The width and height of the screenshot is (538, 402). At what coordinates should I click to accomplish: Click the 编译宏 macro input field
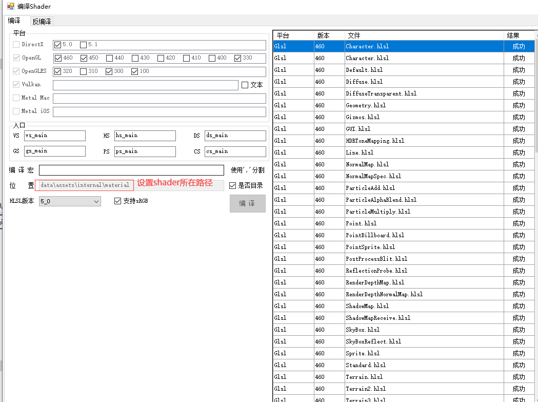pyautogui.click(x=131, y=170)
